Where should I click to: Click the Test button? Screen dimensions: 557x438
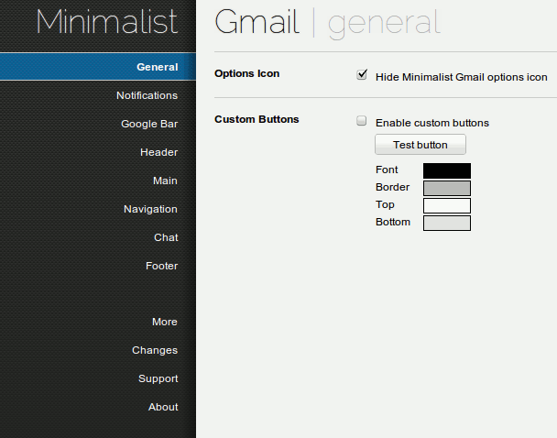(x=420, y=145)
